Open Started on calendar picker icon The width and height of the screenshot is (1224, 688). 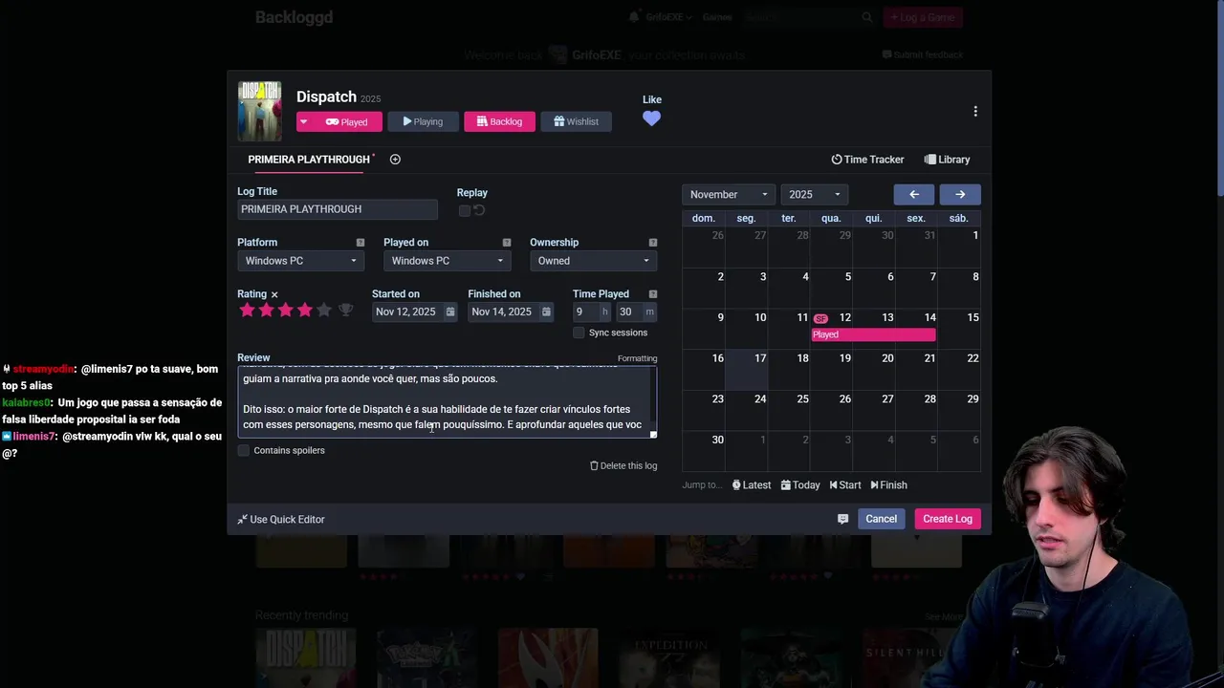point(450,312)
